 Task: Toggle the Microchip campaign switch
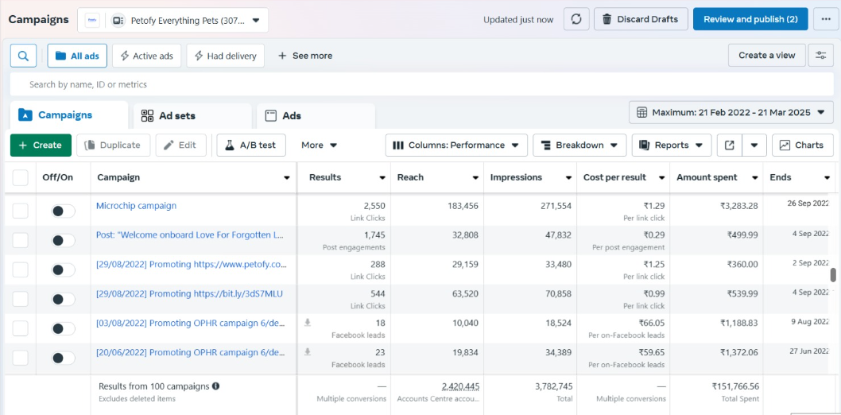(x=63, y=211)
